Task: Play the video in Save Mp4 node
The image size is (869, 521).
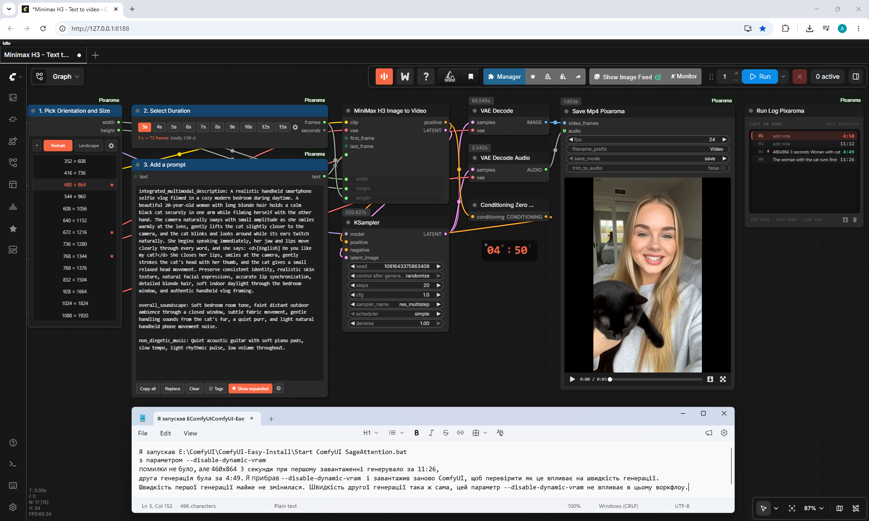Action: click(572, 379)
